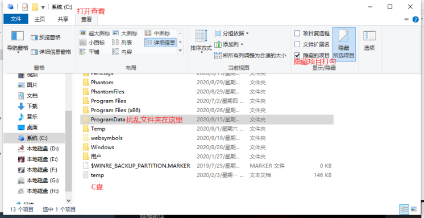
Task: Select the 查看 ribbon tab
Action: [86, 19]
